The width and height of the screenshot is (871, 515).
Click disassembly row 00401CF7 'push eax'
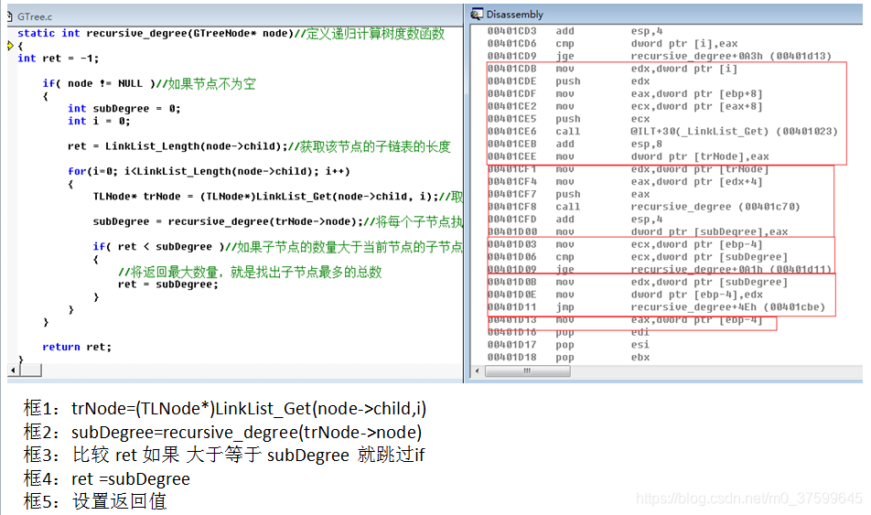click(568, 194)
